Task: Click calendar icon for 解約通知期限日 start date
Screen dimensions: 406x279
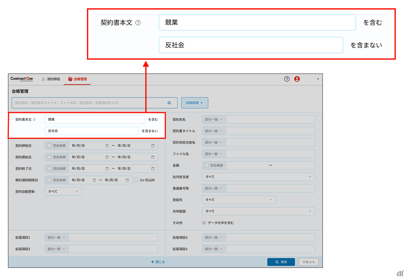Action: click(94, 180)
